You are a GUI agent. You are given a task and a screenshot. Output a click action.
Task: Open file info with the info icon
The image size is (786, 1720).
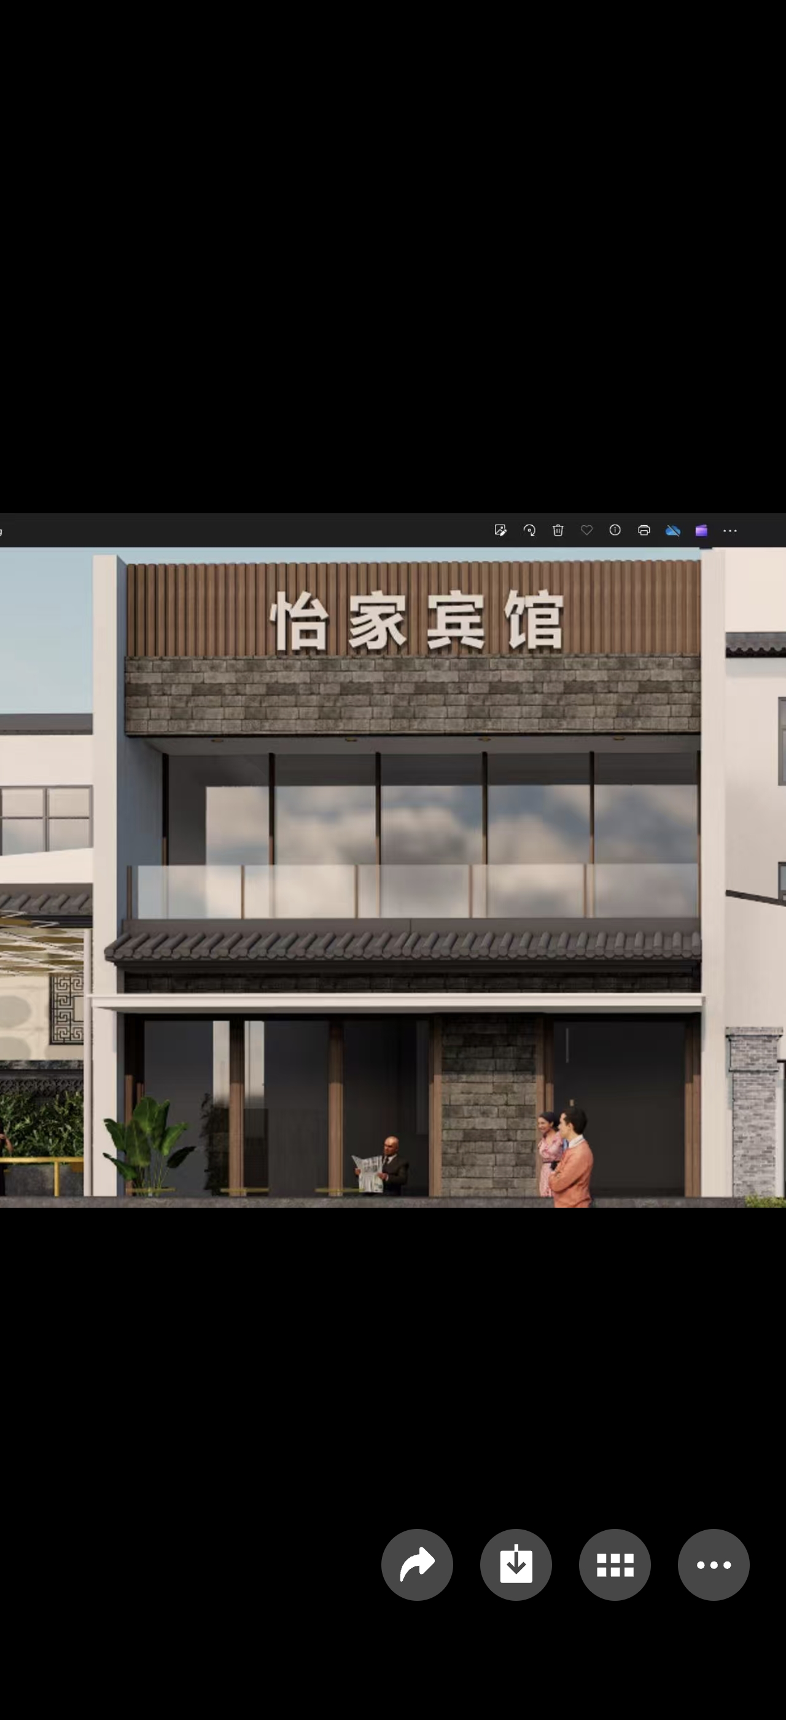[x=615, y=530]
